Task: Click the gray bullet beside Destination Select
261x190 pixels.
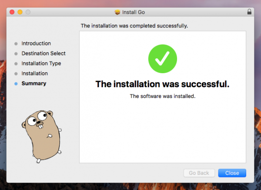Action: tap(16, 54)
